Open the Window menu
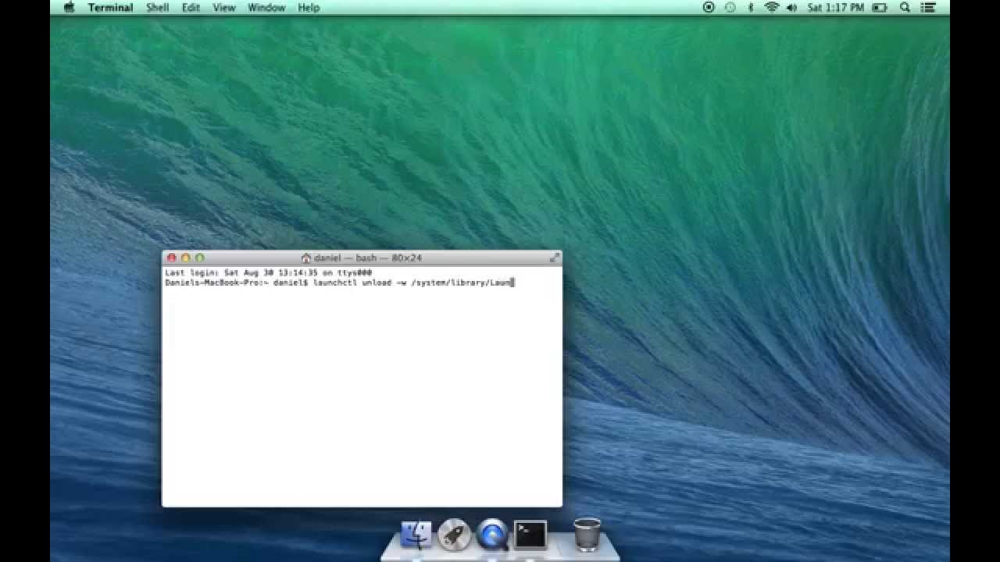The width and height of the screenshot is (1000, 562). click(266, 8)
